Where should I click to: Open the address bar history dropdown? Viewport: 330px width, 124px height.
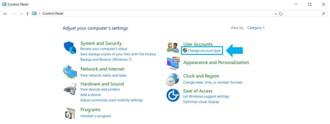[x=276, y=14]
